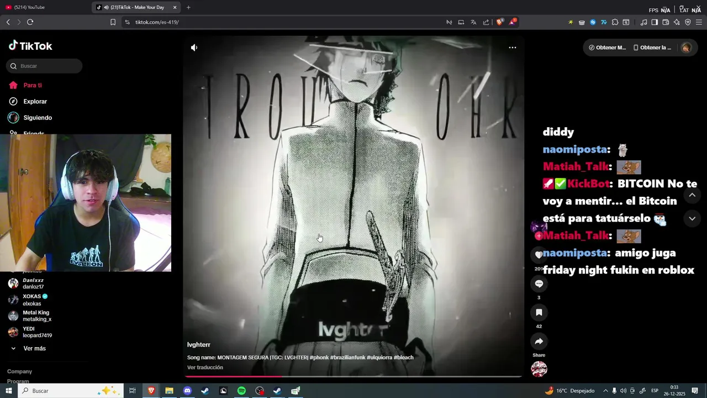Like the video with the heart icon
707x398 pixels.
coord(539,255)
